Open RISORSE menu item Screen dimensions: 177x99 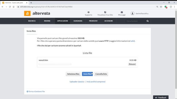[47, 21]
